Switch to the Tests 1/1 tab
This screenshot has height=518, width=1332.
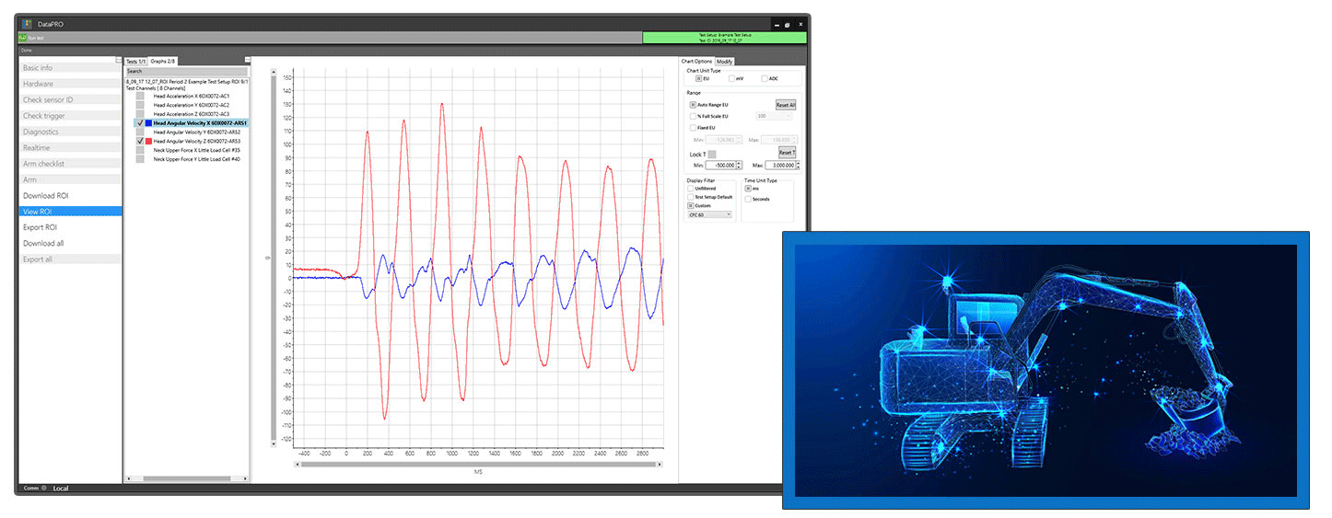coord(136,62)
